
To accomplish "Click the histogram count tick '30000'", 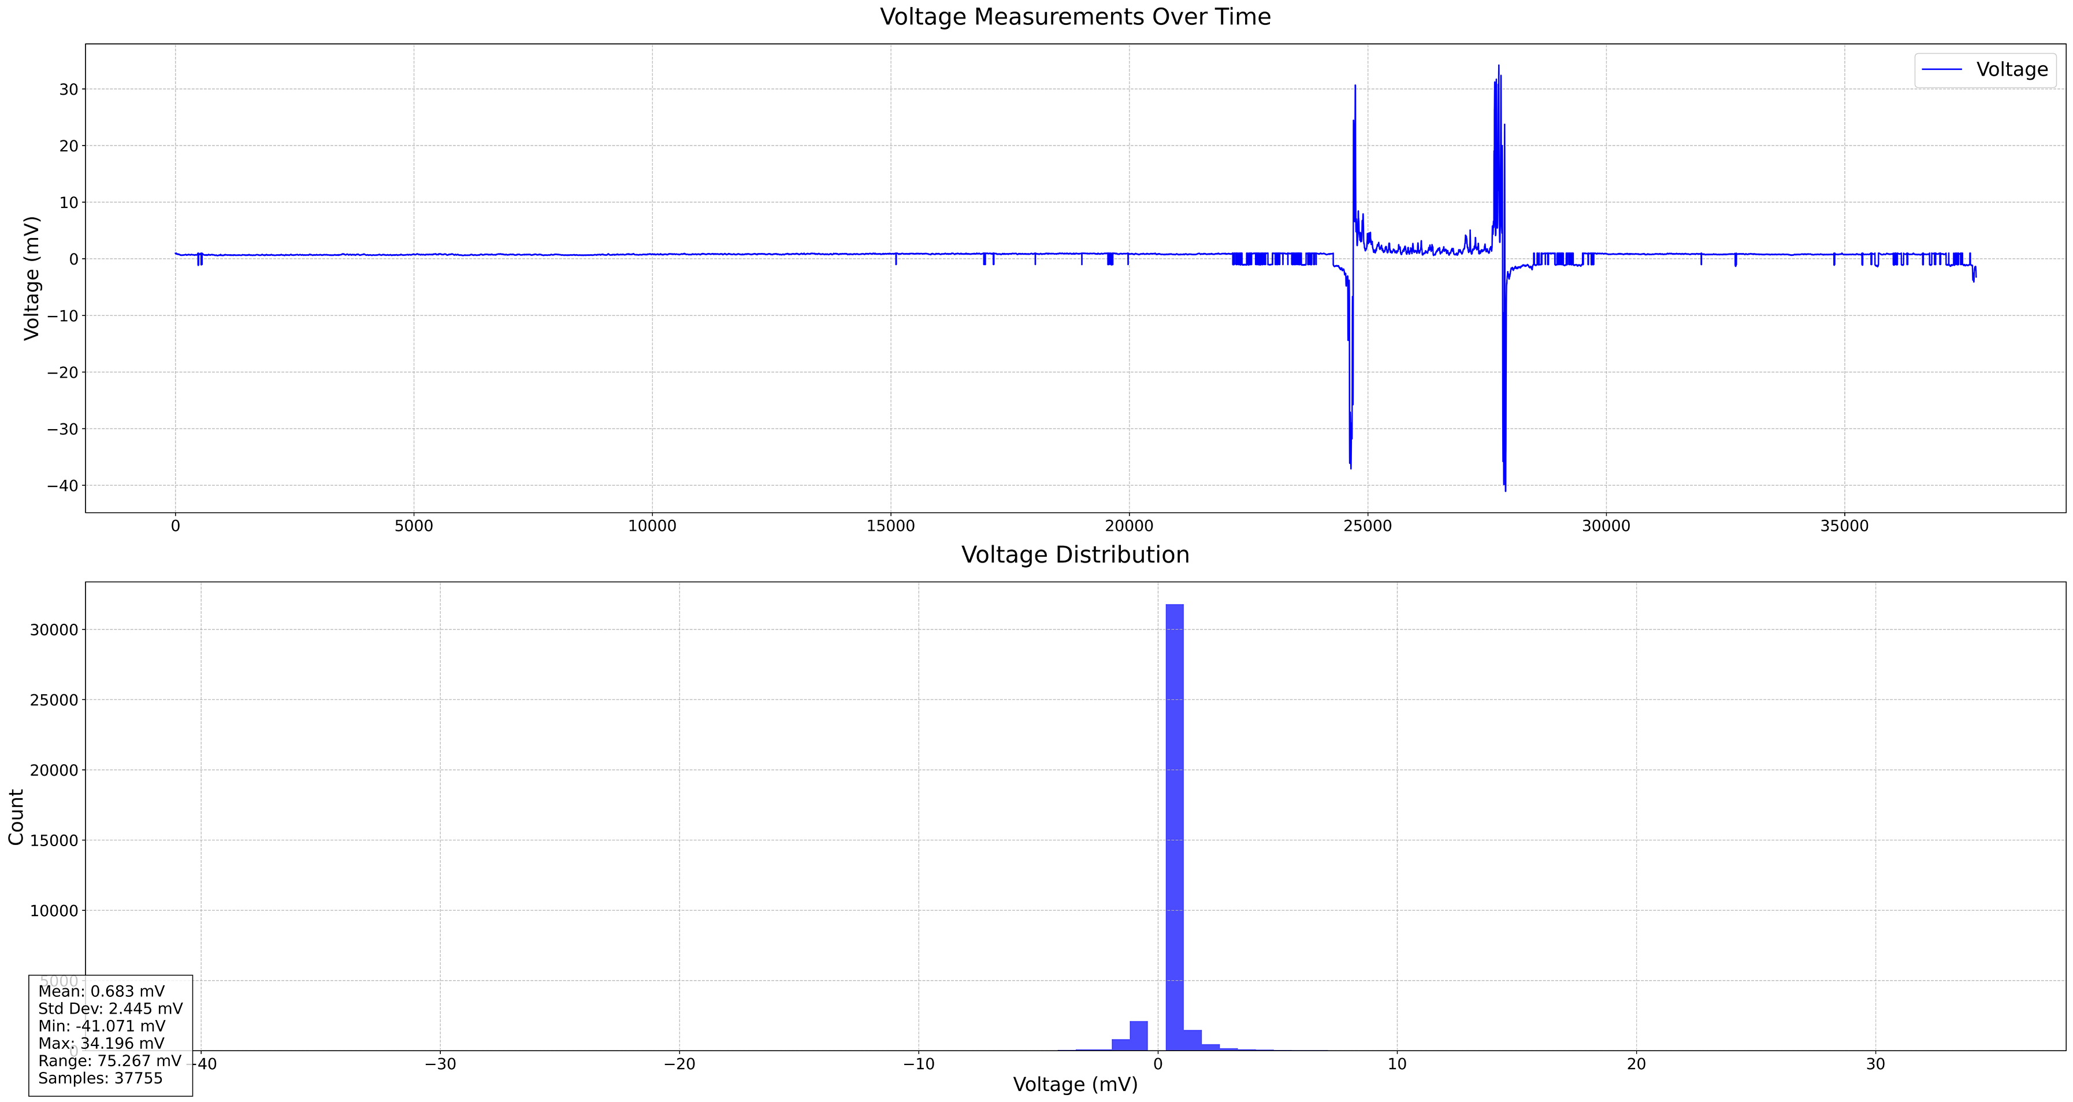I will click(54, 630).
